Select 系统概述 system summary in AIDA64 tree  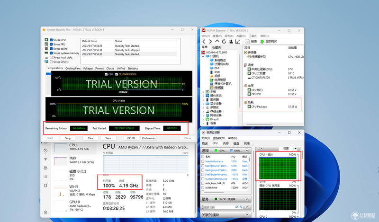[218, 60]
